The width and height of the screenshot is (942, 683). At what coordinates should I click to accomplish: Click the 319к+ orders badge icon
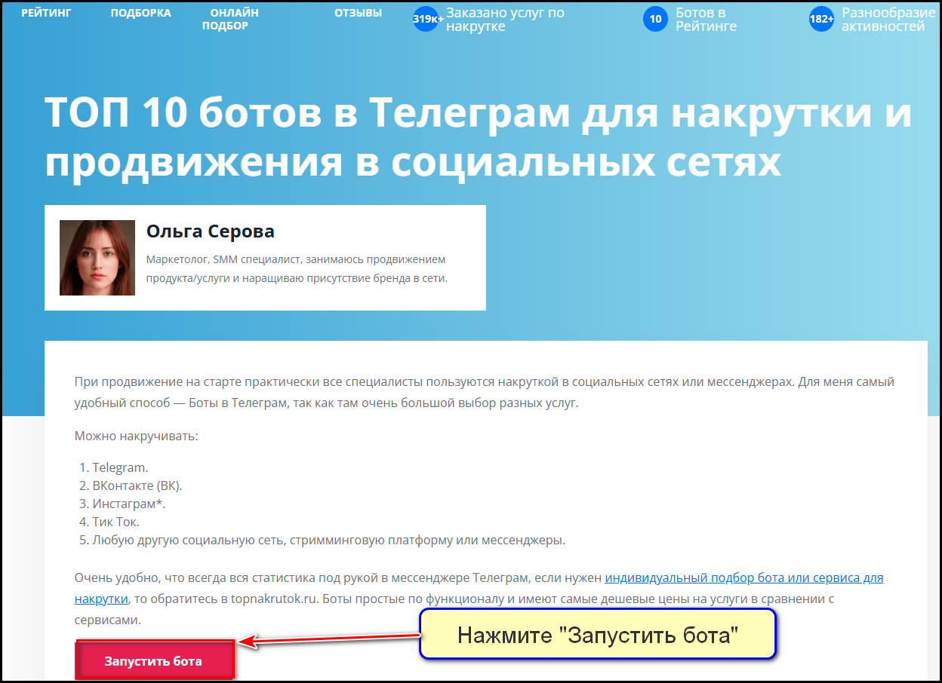[x=426, y=19]
